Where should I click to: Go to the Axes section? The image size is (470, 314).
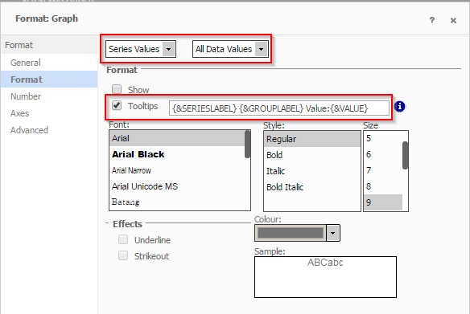(x=49, y=113)
